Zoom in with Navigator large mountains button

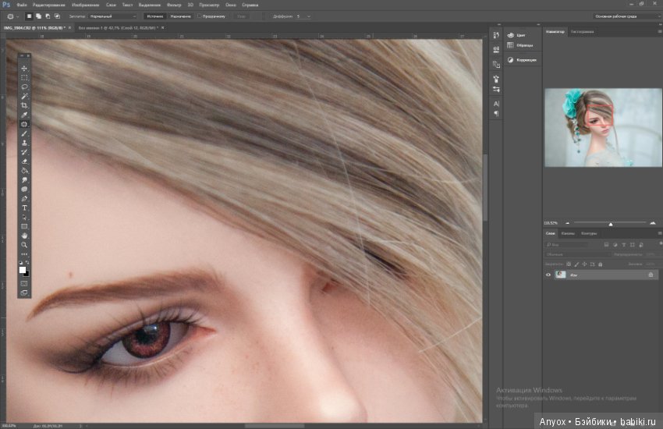tap(653, 222)
